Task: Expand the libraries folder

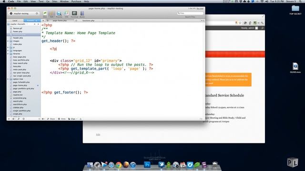Action: pyautogui.click(x=8, y=54)
